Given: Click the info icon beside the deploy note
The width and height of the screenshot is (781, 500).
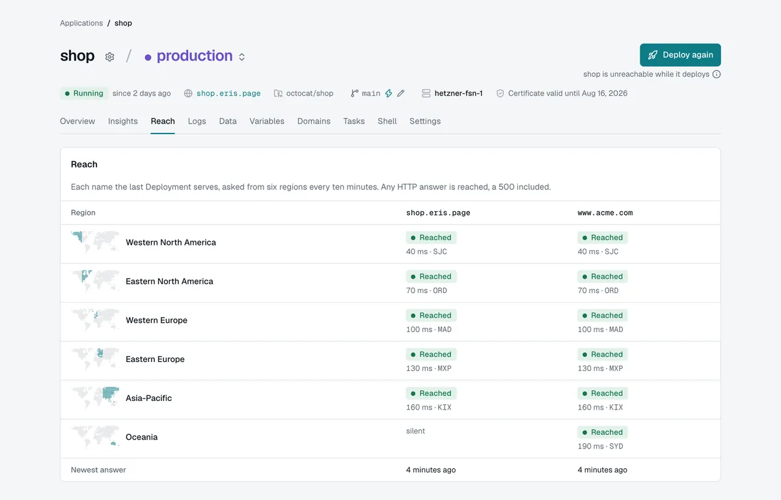Looking at the screenshot, I should 717,74.
